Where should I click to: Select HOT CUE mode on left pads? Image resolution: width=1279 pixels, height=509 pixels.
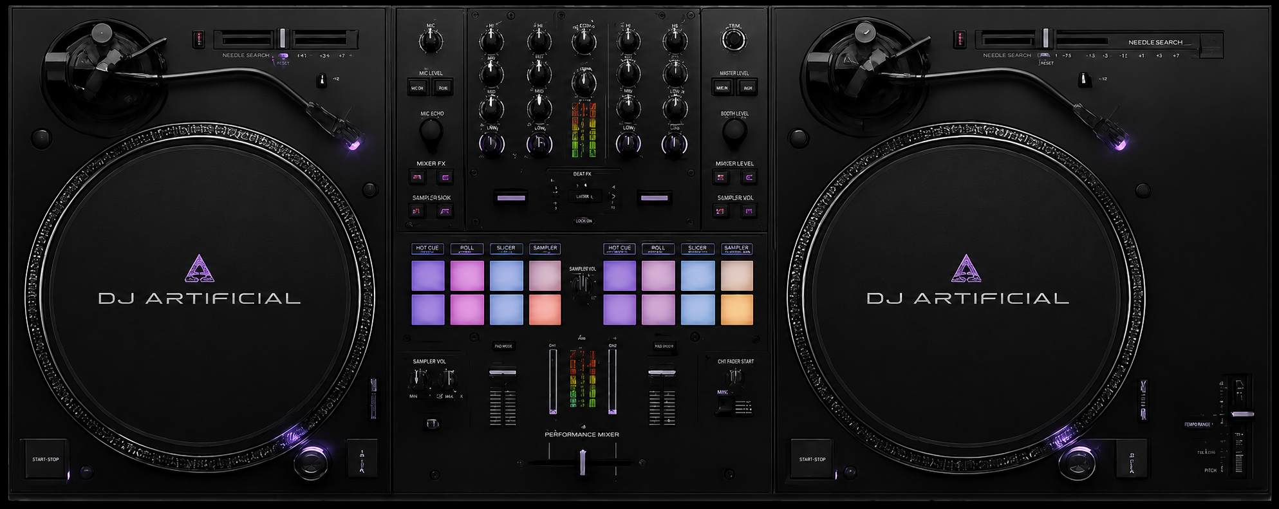[427, 248]
